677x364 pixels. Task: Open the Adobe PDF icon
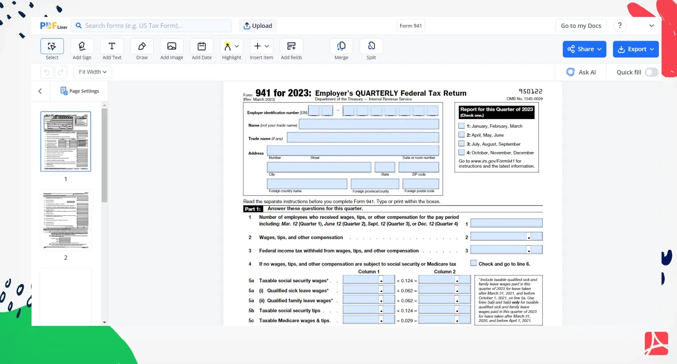coord(656,344)
